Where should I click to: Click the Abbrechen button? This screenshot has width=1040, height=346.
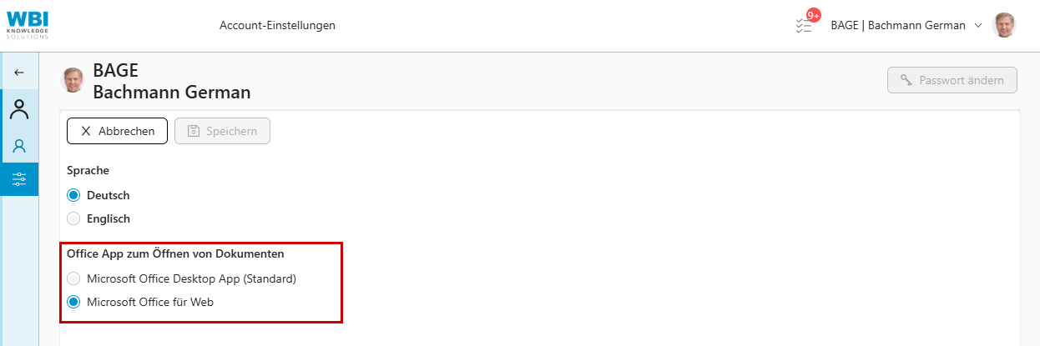[117, 131]
